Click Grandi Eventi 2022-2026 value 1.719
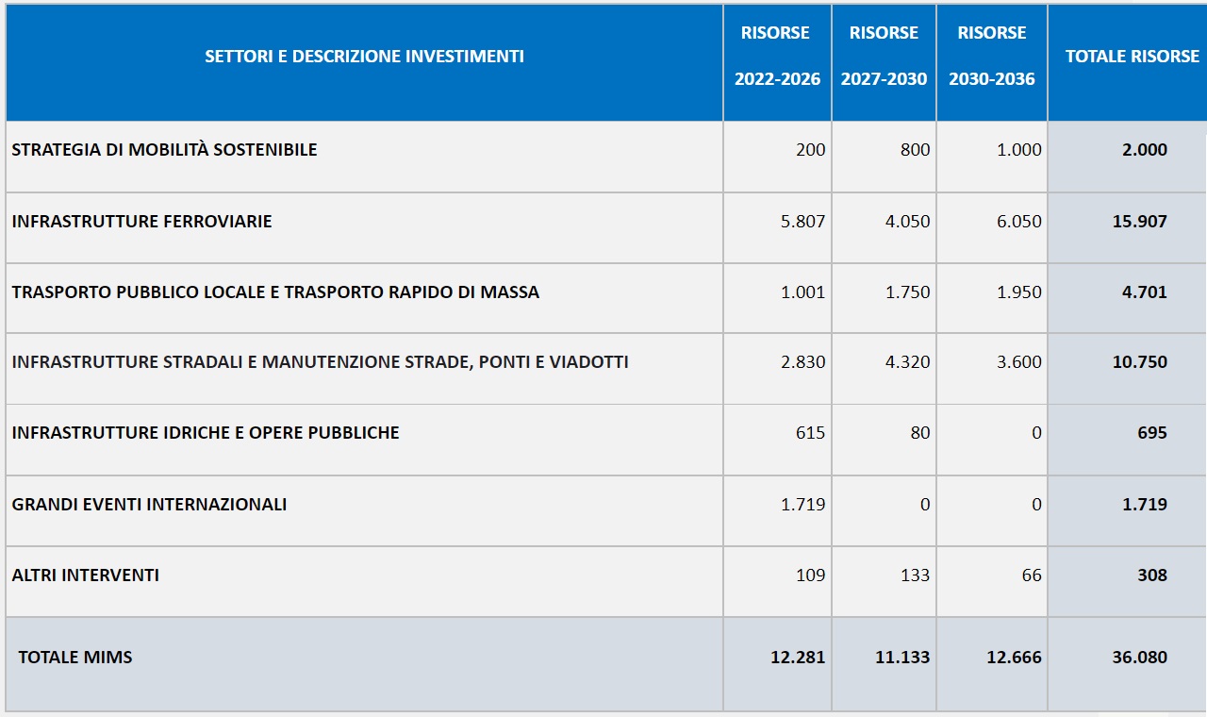1207x717 pixels. coord(803,505)
